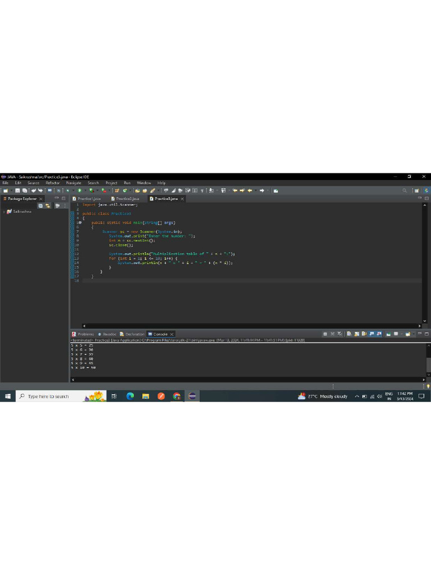Screen dimensions: 431x575
Task: Open the Project menu
Action: (112, 183)
